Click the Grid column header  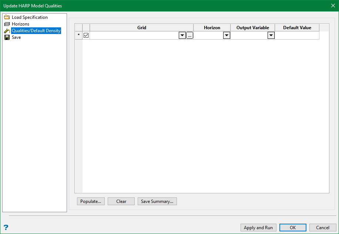click(142, 28)
